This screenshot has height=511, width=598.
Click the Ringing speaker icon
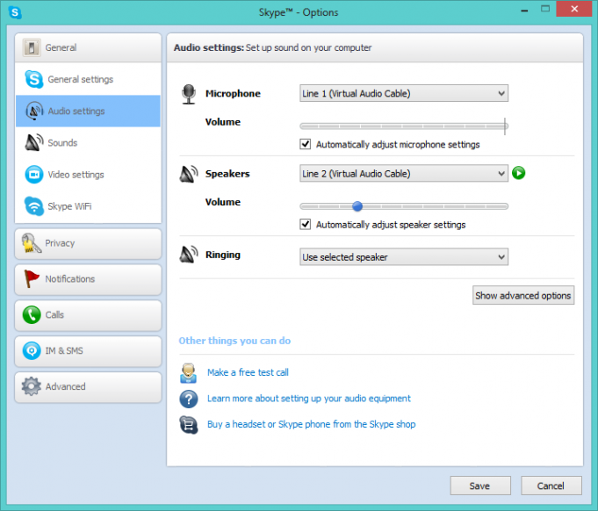189,255
